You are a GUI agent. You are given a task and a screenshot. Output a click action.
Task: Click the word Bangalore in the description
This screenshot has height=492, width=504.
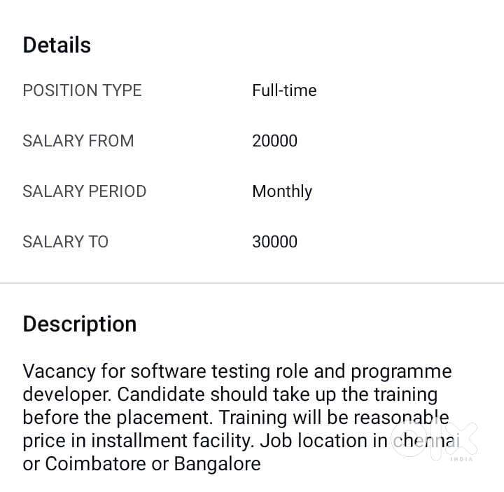[217, 464]
